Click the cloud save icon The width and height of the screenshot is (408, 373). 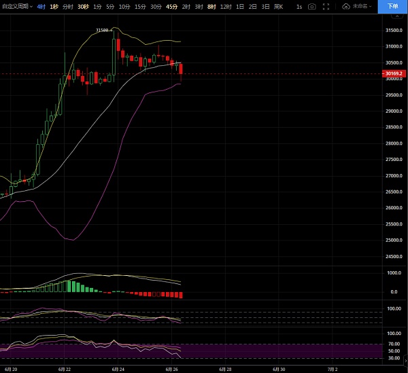pos(346,6)
